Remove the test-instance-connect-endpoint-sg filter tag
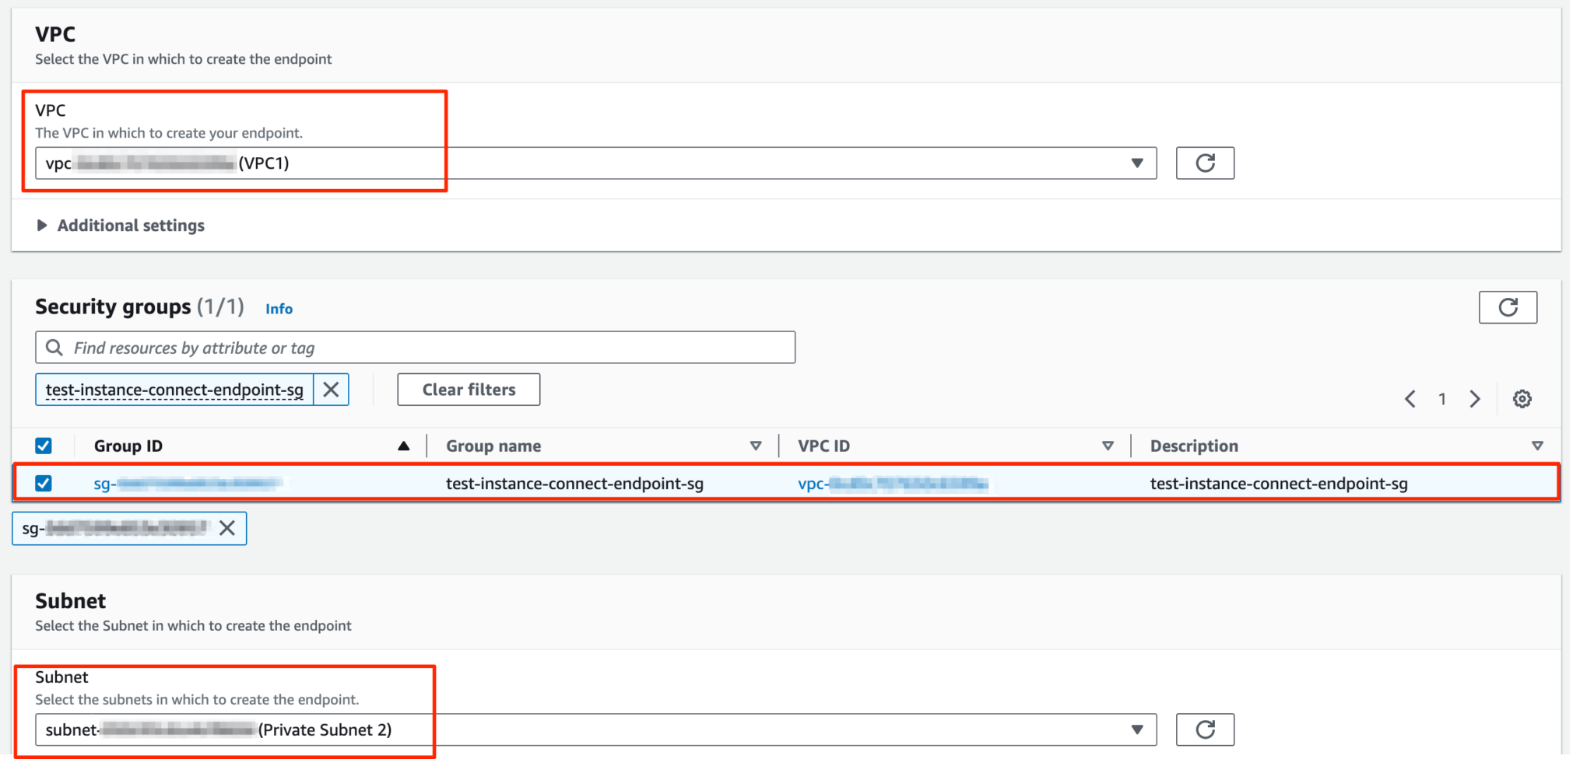 click(x=330, y=389)
